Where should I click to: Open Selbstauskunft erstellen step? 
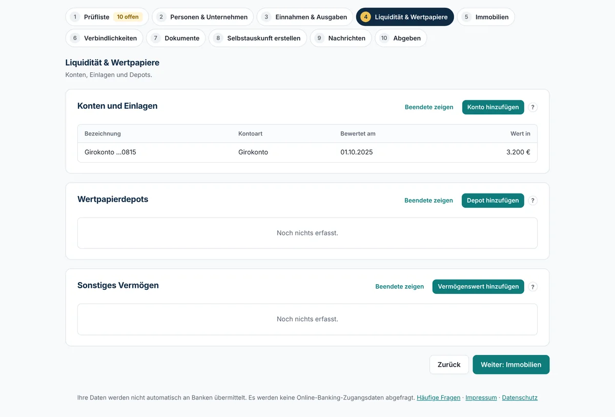258,38
